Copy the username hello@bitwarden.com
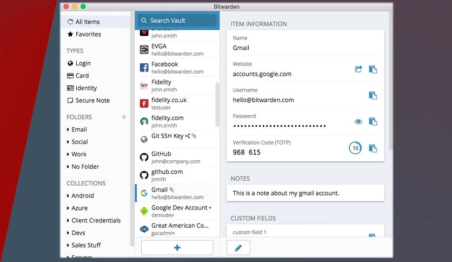The height and width of the screenshot is (262, 452). point(373,95)
